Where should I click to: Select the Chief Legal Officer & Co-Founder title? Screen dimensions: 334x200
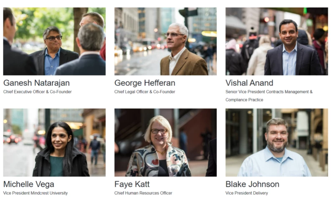pos(145,92)
